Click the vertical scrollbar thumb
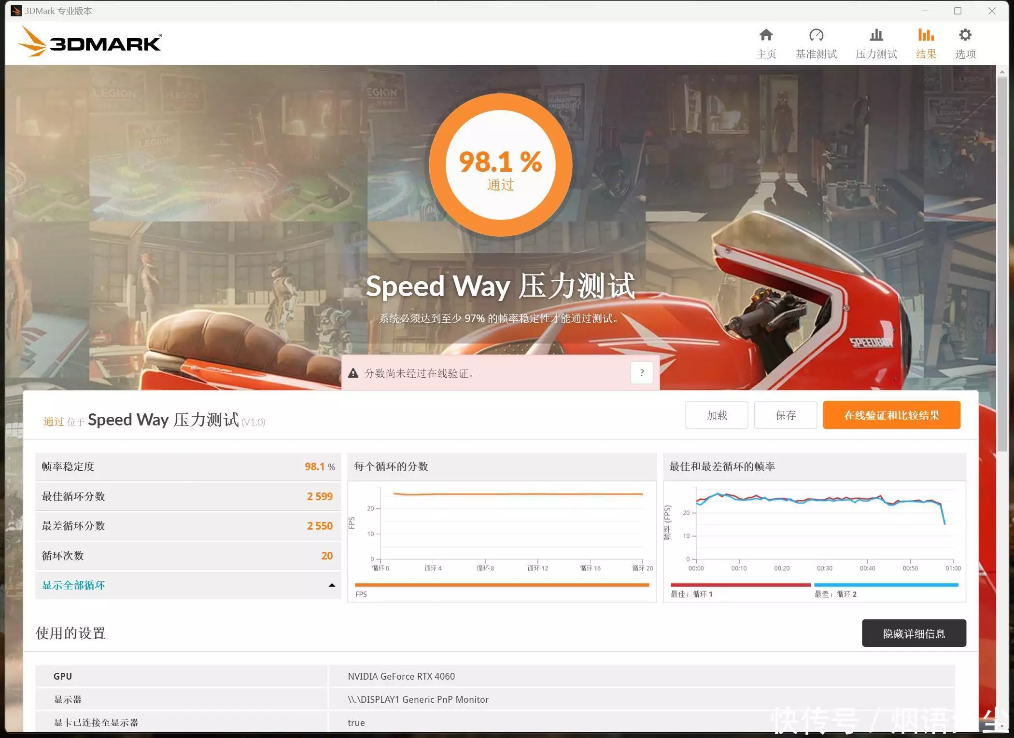This screenshot has height=738, width=1014. click(1001, 265)
